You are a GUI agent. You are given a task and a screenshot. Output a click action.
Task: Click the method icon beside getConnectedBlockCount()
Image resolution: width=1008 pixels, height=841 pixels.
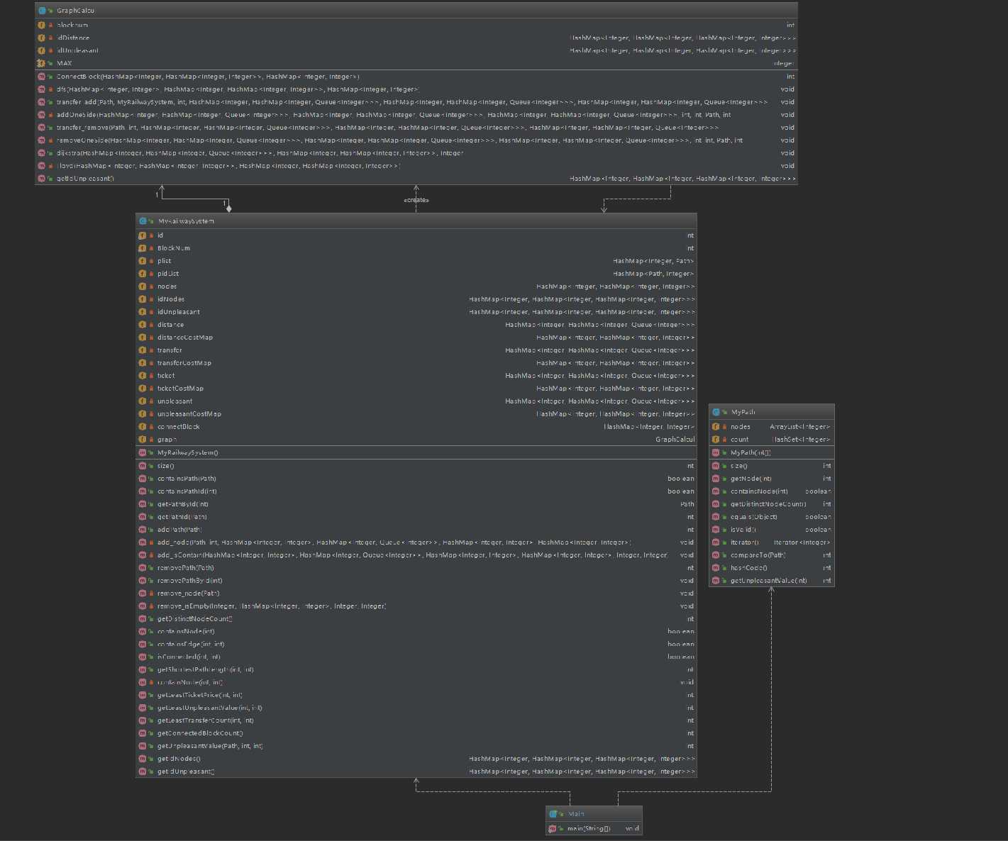(143, 733)
